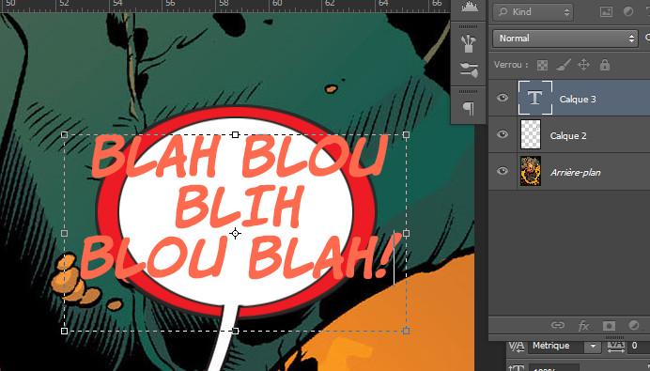Image resolution: width=650 pixels, height=371 pixels.
Task: Add a layer mask icon
Action: 609,325
